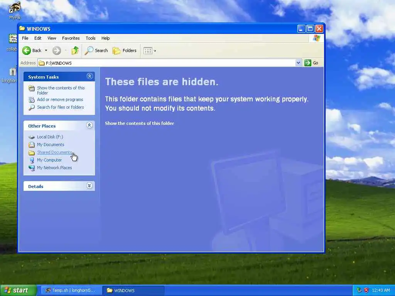The height and width of the screenshot is (296, 395).
Task: Click the green Back arrow button
Action: 26,50
